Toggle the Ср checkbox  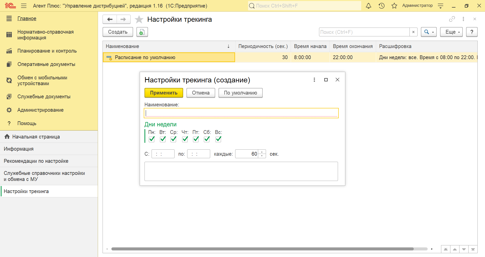(x=173, y=139)
